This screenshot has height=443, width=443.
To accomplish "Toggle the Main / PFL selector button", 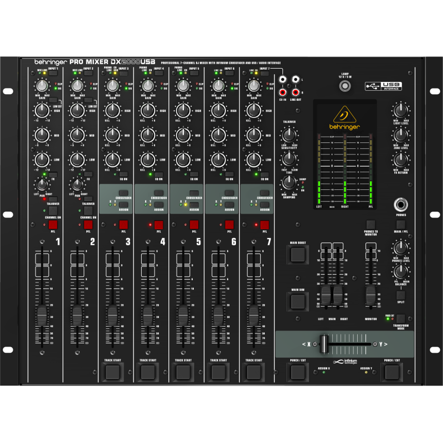I will 400,224.
